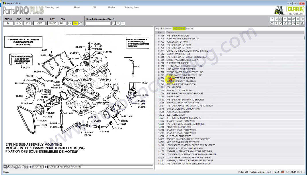Click the Search key number input field
Viewport: 307px width, 175px height.
98,23
